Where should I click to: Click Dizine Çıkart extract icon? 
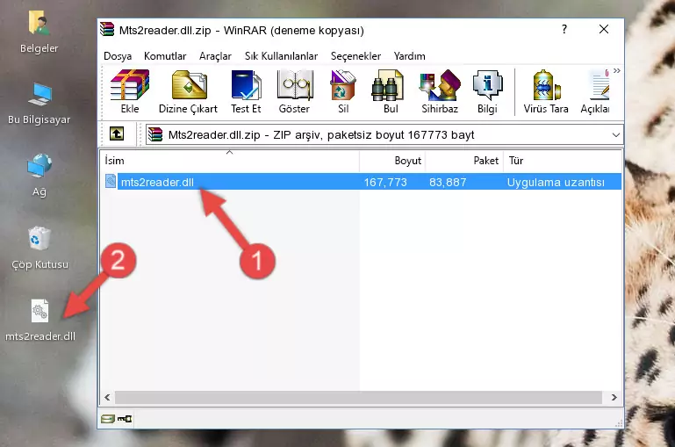coord(188,91)
